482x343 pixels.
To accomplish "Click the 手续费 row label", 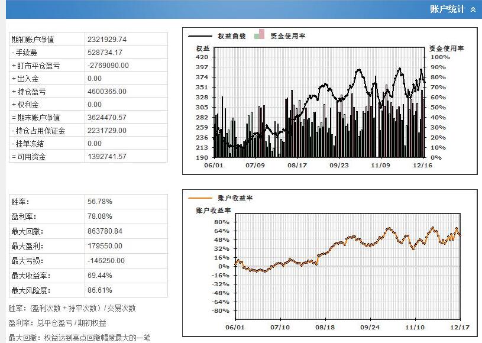I will pyautogui.click(x=27, y=53).
